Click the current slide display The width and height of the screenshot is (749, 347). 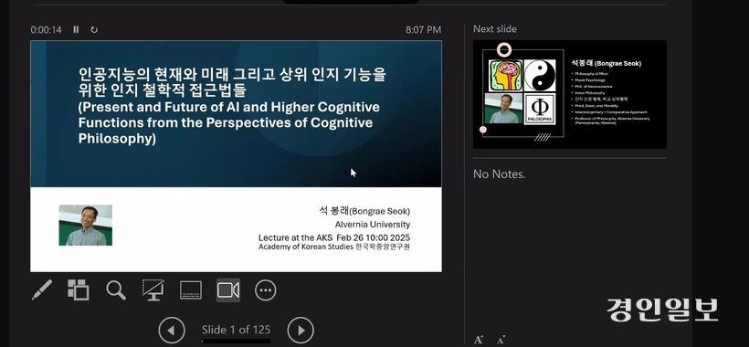[236, 156]
